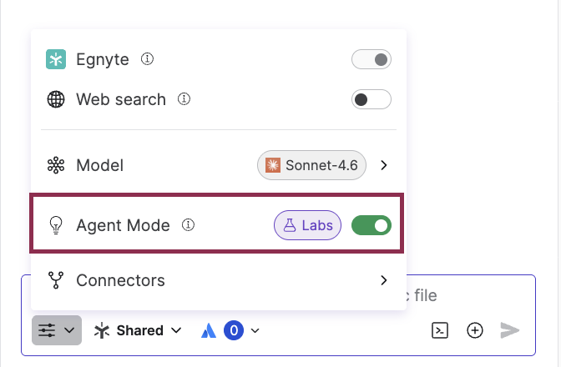Click the Web search globe icon

(x=56, y=100)
